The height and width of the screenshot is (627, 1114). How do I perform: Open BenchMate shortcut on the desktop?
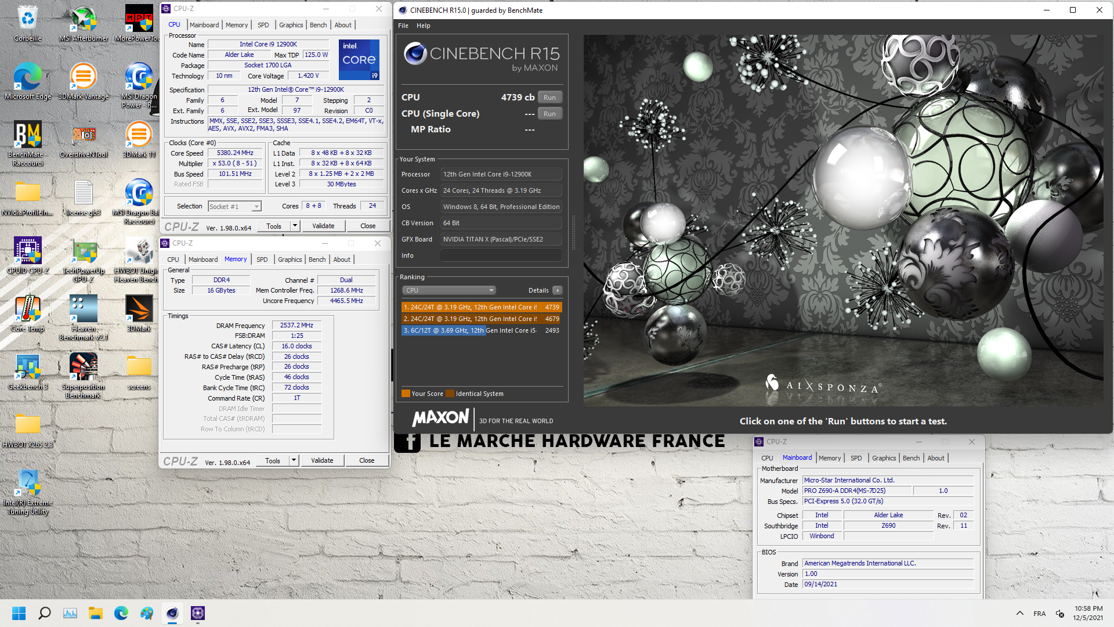pyautogui.click(x=27, y=143)
